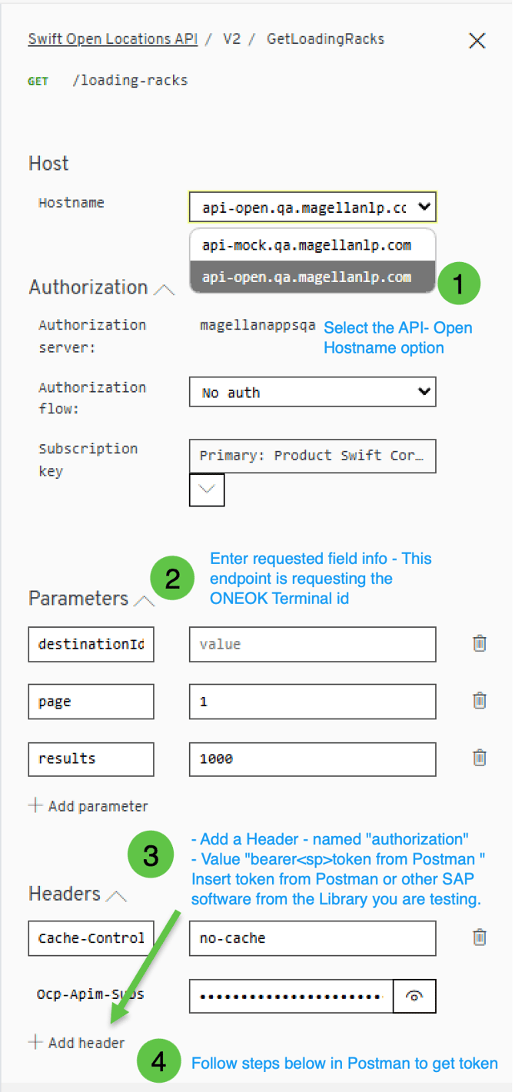Viewport: 515px width, 1092px height.
Task: Collapse the Parameters section
Action: 144,601
